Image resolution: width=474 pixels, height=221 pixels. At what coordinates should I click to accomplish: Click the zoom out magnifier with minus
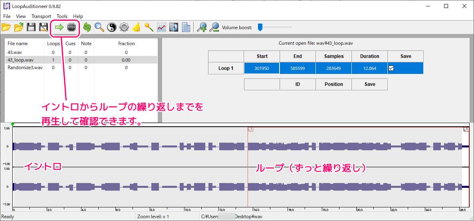coord(214,27)
